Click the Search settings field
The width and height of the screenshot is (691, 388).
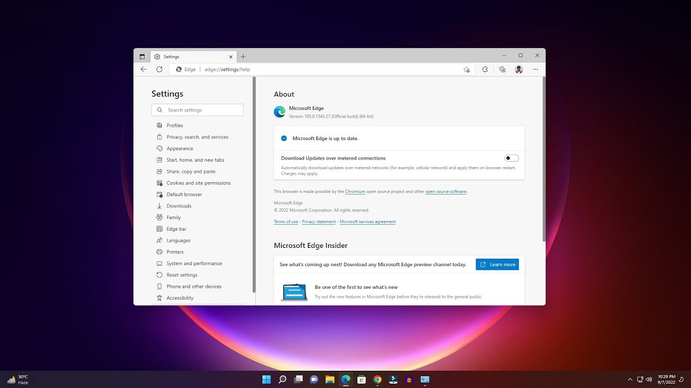pos(198,110)
